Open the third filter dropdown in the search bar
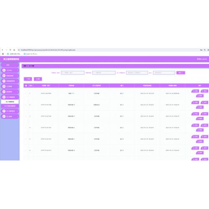This screenshot has height=209, width=209. (x=137, y=73)
